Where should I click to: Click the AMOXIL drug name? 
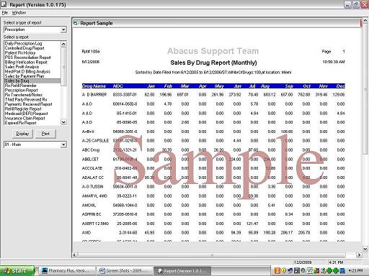pyautogui.click(x=89, y=206)
